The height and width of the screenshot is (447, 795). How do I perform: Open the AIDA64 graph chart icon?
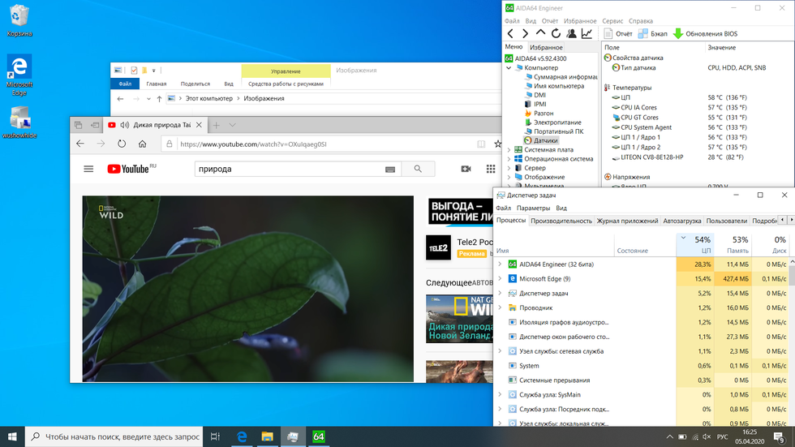(x=587, y=33)
